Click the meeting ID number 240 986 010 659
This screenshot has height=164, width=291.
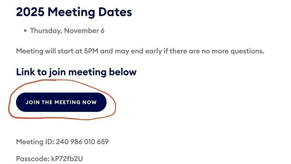82,141
